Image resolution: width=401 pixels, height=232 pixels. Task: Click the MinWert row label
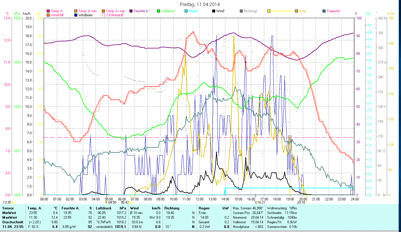pyautogui.click(x=10, y=213)
